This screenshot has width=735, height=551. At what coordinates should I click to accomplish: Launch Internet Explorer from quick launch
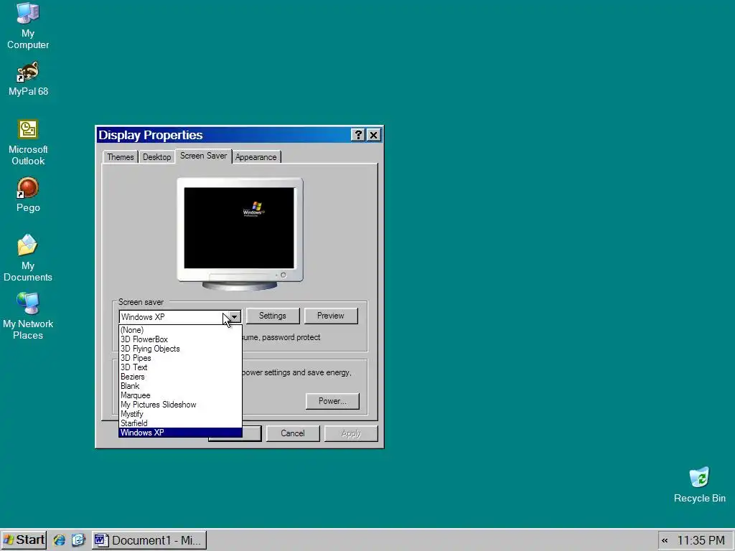[x=60, y=540]
